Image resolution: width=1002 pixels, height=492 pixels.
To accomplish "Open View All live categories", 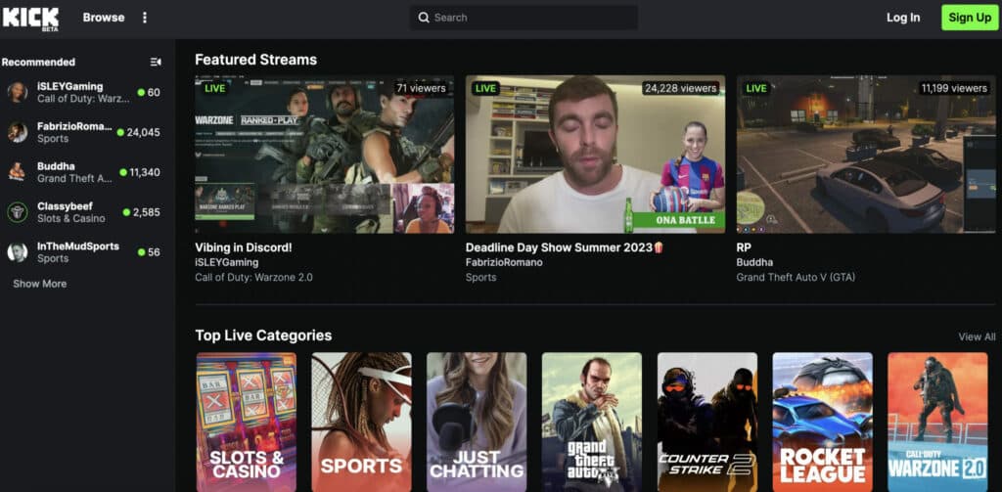I will click(977, 336).
